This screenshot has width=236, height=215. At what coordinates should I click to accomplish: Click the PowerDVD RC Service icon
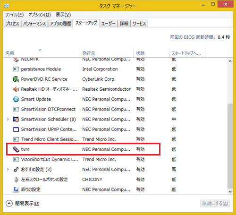pos(16,79)
